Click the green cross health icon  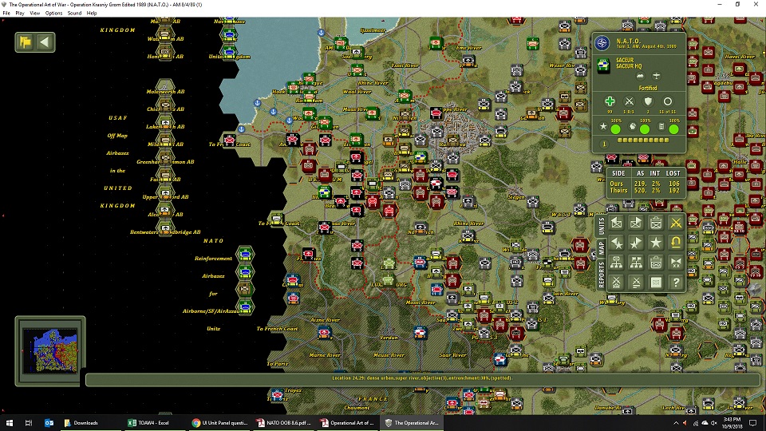pyautogui.click(x=610, y=101)
